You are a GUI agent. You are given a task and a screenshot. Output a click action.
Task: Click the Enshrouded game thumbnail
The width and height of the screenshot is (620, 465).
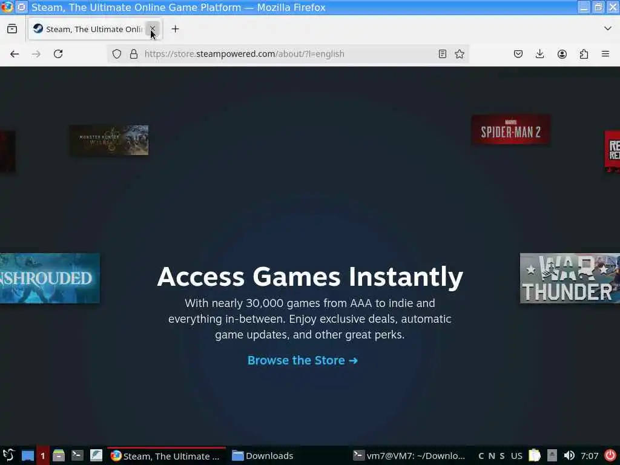click(x=50, y=279)
